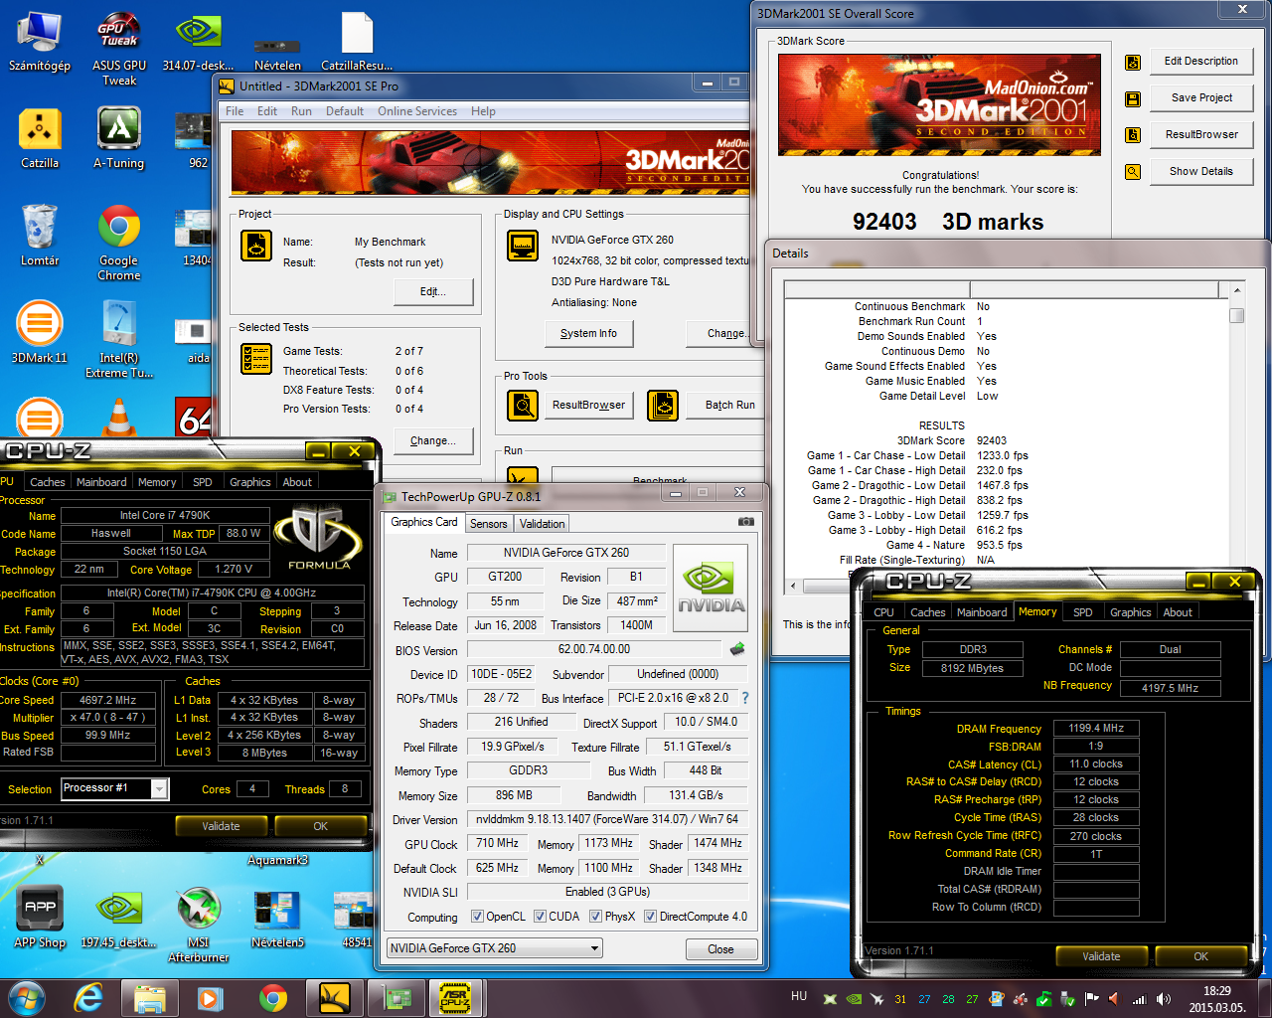The image size is (1272, 1018).
Task: Click the Edit Description button
Action: pos(1201,61)
